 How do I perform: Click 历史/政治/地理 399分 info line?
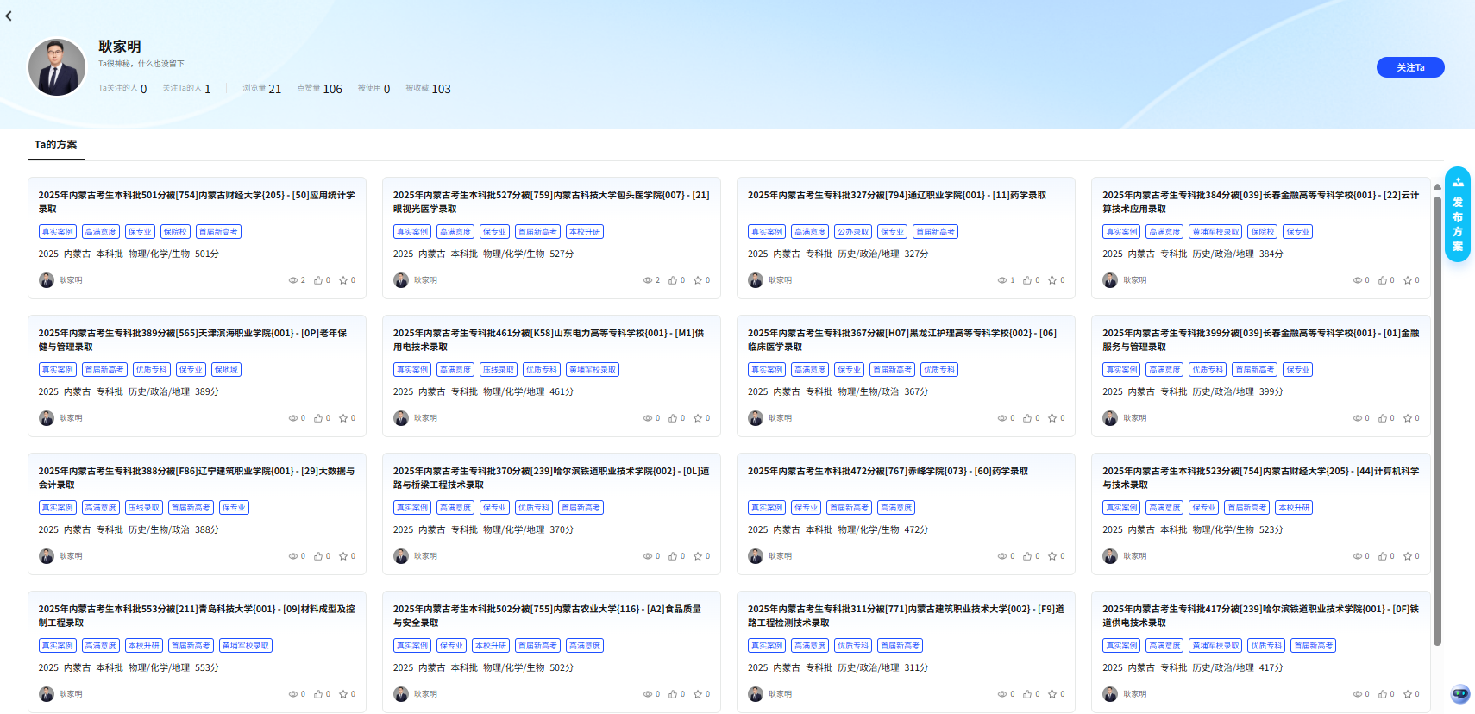click(1193, 392)
